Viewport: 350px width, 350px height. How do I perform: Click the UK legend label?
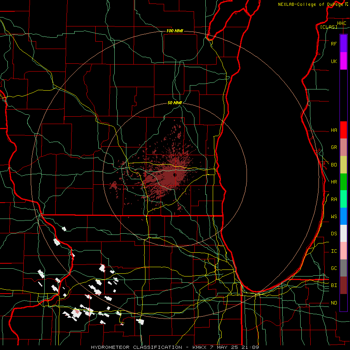[334, 61]
